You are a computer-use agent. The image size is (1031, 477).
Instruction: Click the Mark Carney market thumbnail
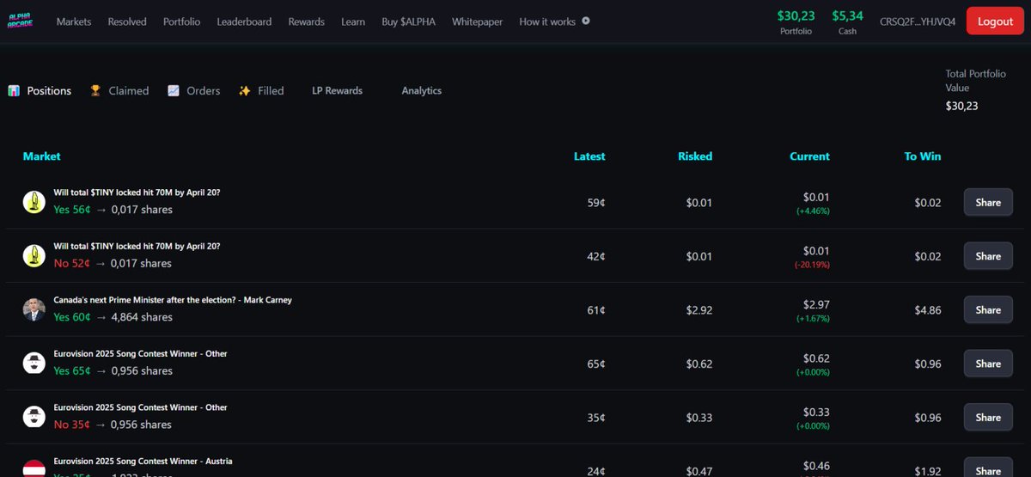point(34,309)
